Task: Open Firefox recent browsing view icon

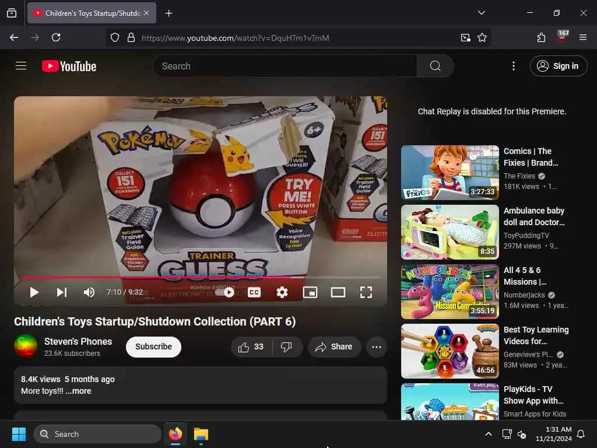Action: 12,13
